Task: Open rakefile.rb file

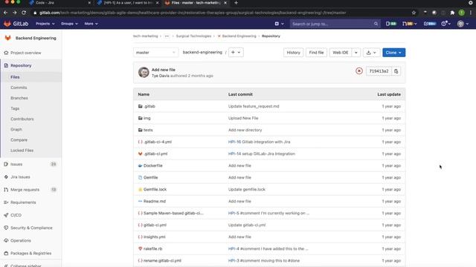Action: (152, 248)
